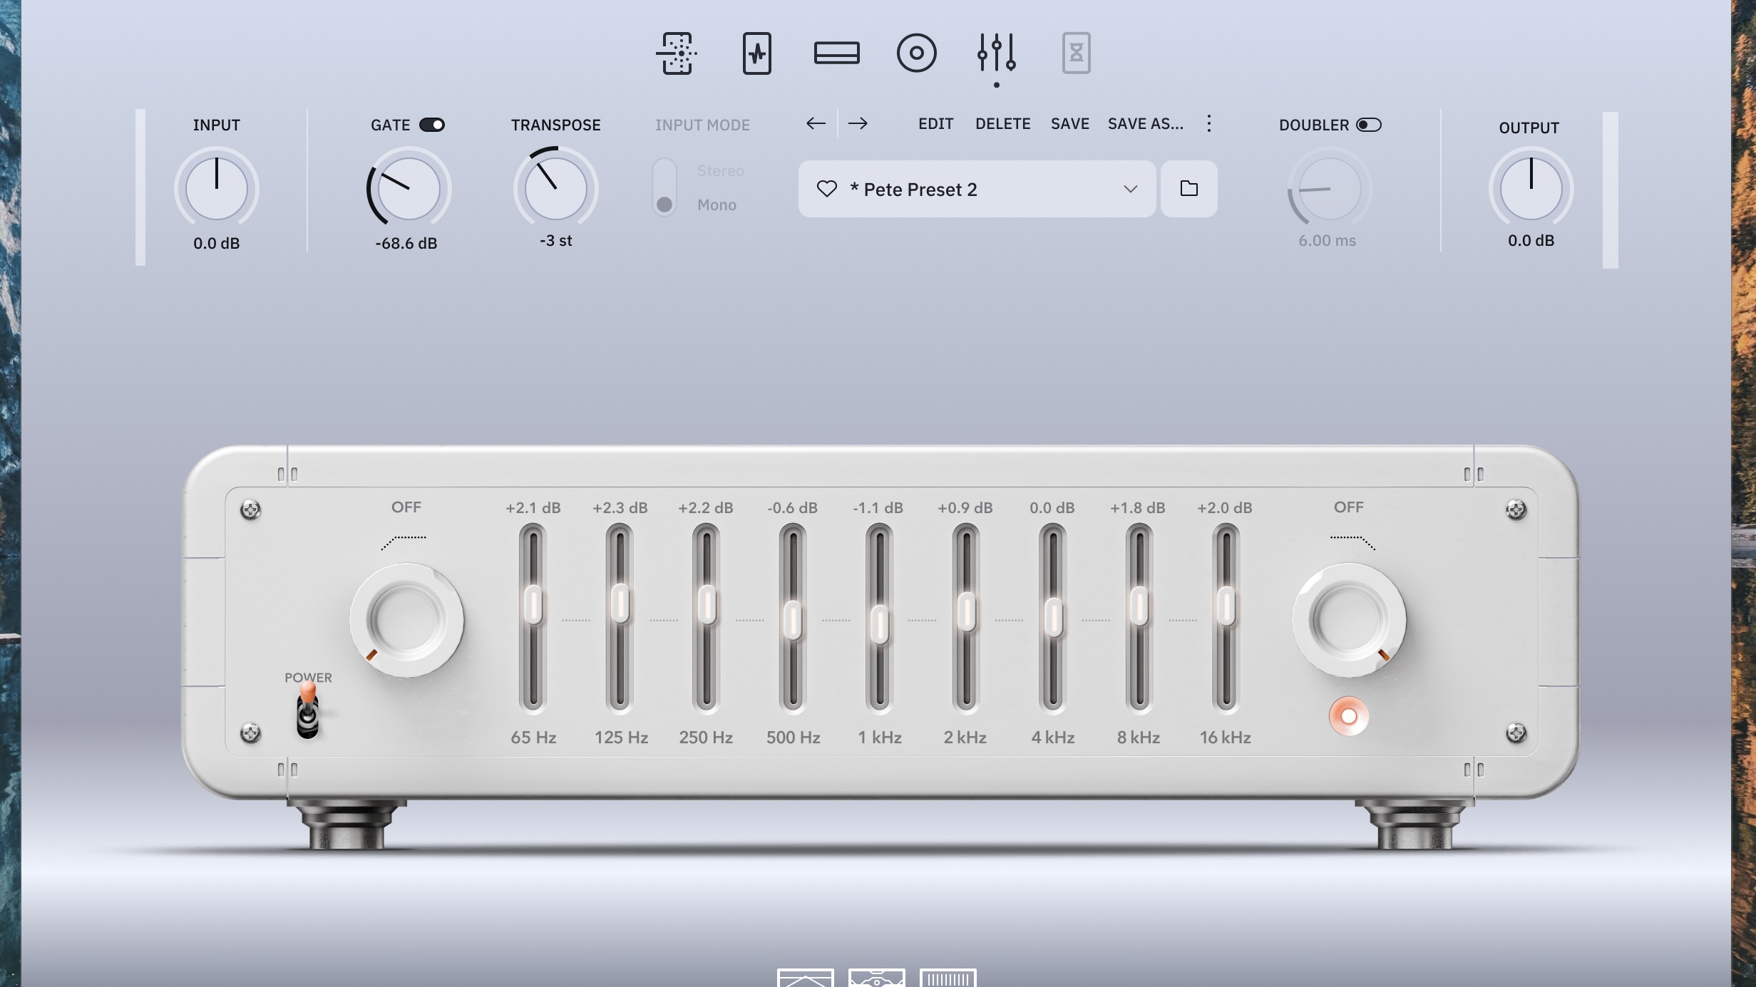The width and height of the screenshot is (1756, 987).
Task: Open the circular speaker module icon
Action: click(x=916, y=53)
